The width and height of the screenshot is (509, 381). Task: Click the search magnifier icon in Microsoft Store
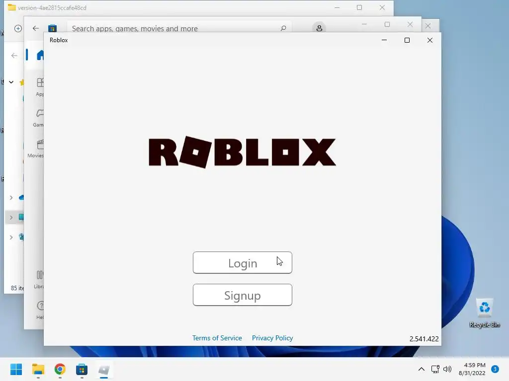point(283,28)
